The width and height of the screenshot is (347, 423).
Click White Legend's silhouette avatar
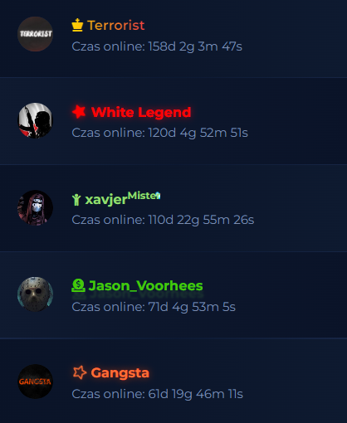[35, 120]
